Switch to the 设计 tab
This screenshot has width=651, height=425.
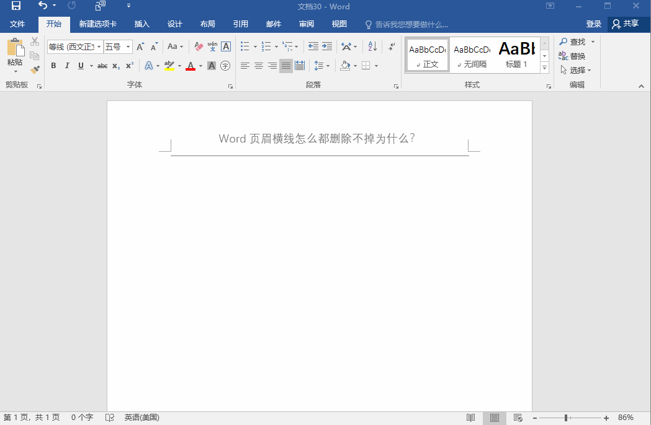click(x=175, y=24)
